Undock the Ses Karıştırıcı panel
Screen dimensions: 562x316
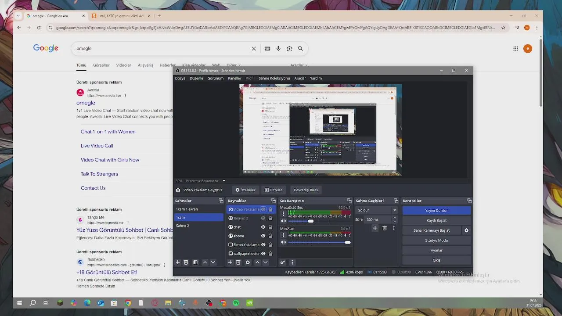coord(349,201)
